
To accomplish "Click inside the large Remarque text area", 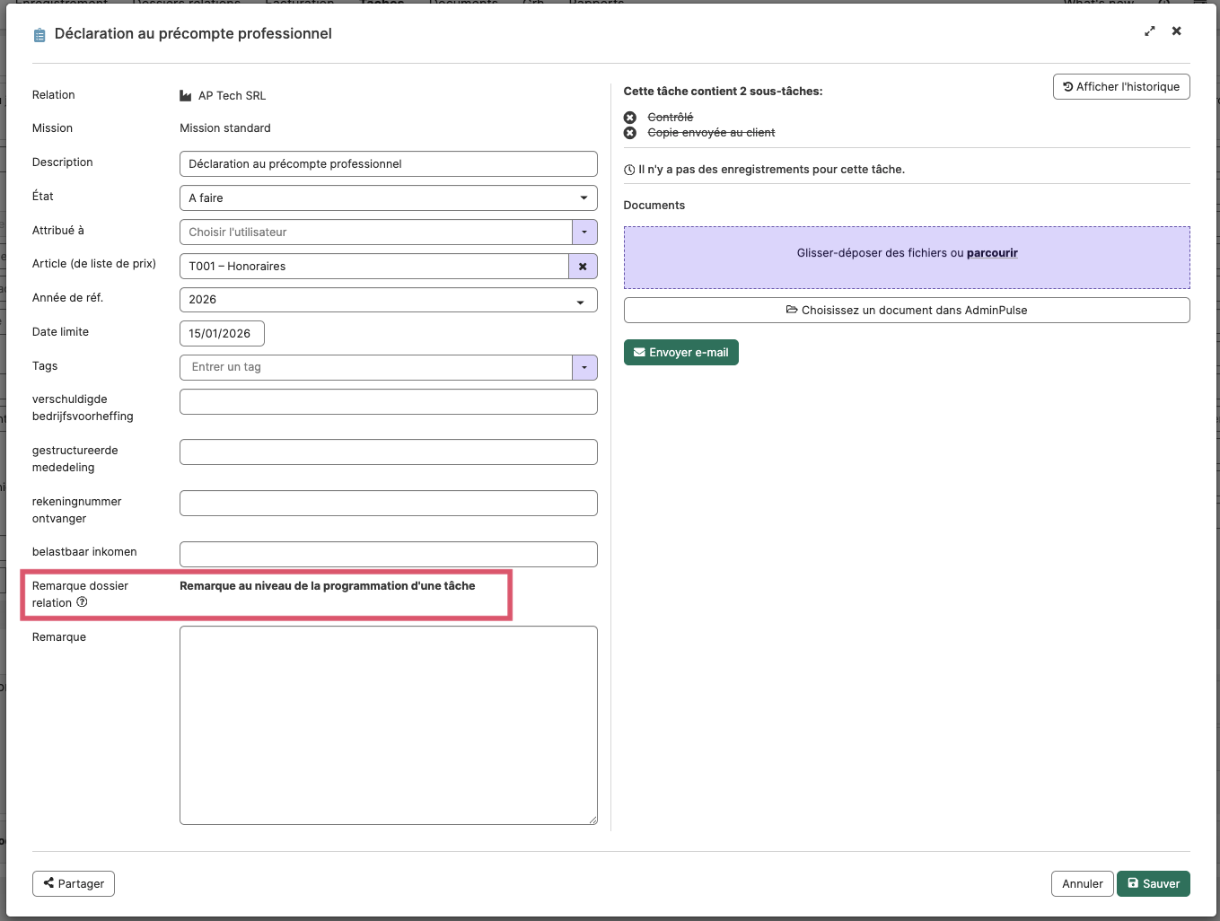I will (x=389, y=725).
